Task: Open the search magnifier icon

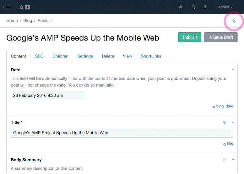Action: 193,7
